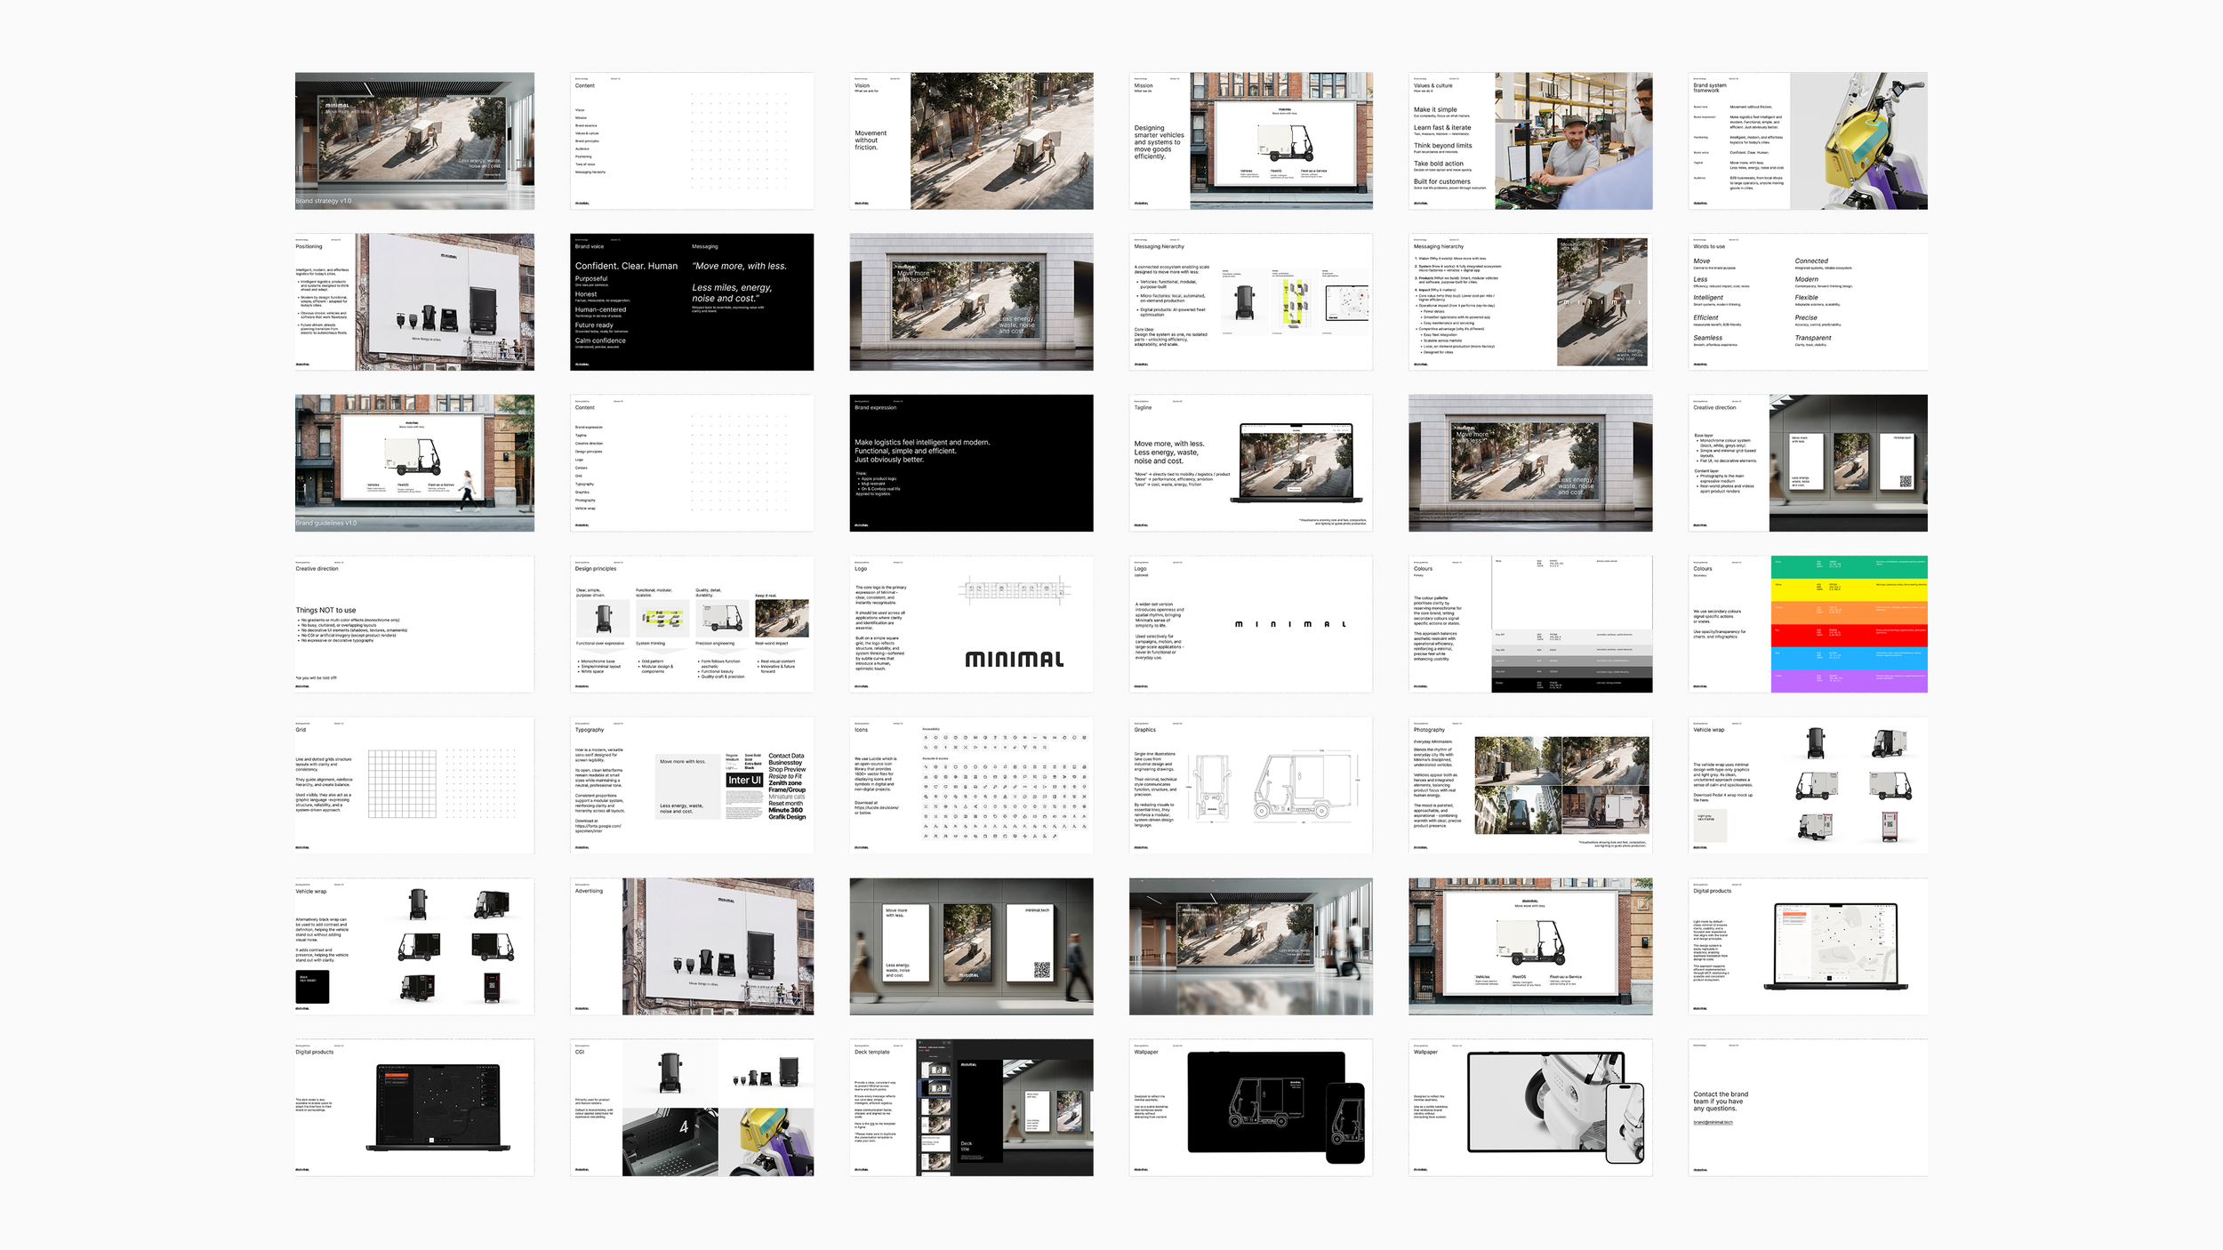The height and width of the screenshot is (1250, 2223).
Task: Select the dark-mode Digital products slide
Action: pyautogui.click(x=414, y=1107)
